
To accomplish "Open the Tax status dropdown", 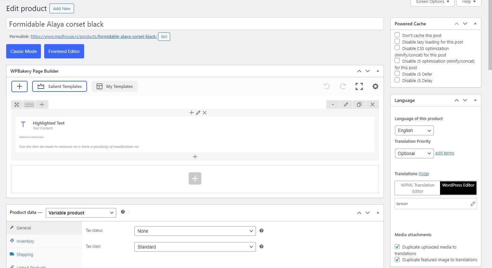I will [x=195, y=231].
